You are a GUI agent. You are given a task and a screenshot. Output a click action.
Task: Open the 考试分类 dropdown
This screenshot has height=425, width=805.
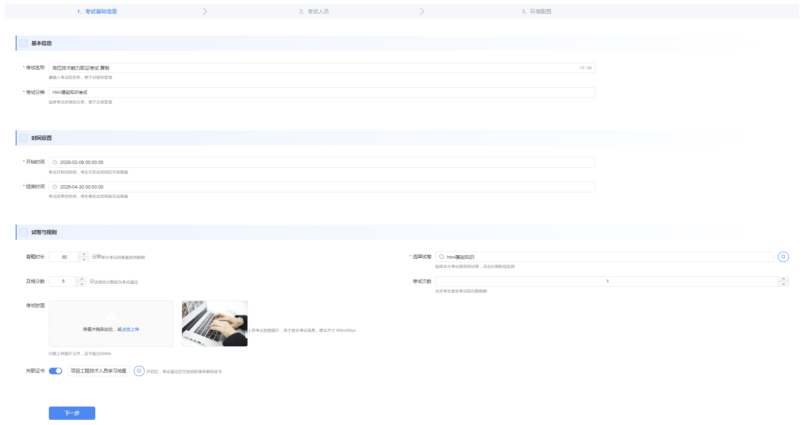[x=321, y=92]
